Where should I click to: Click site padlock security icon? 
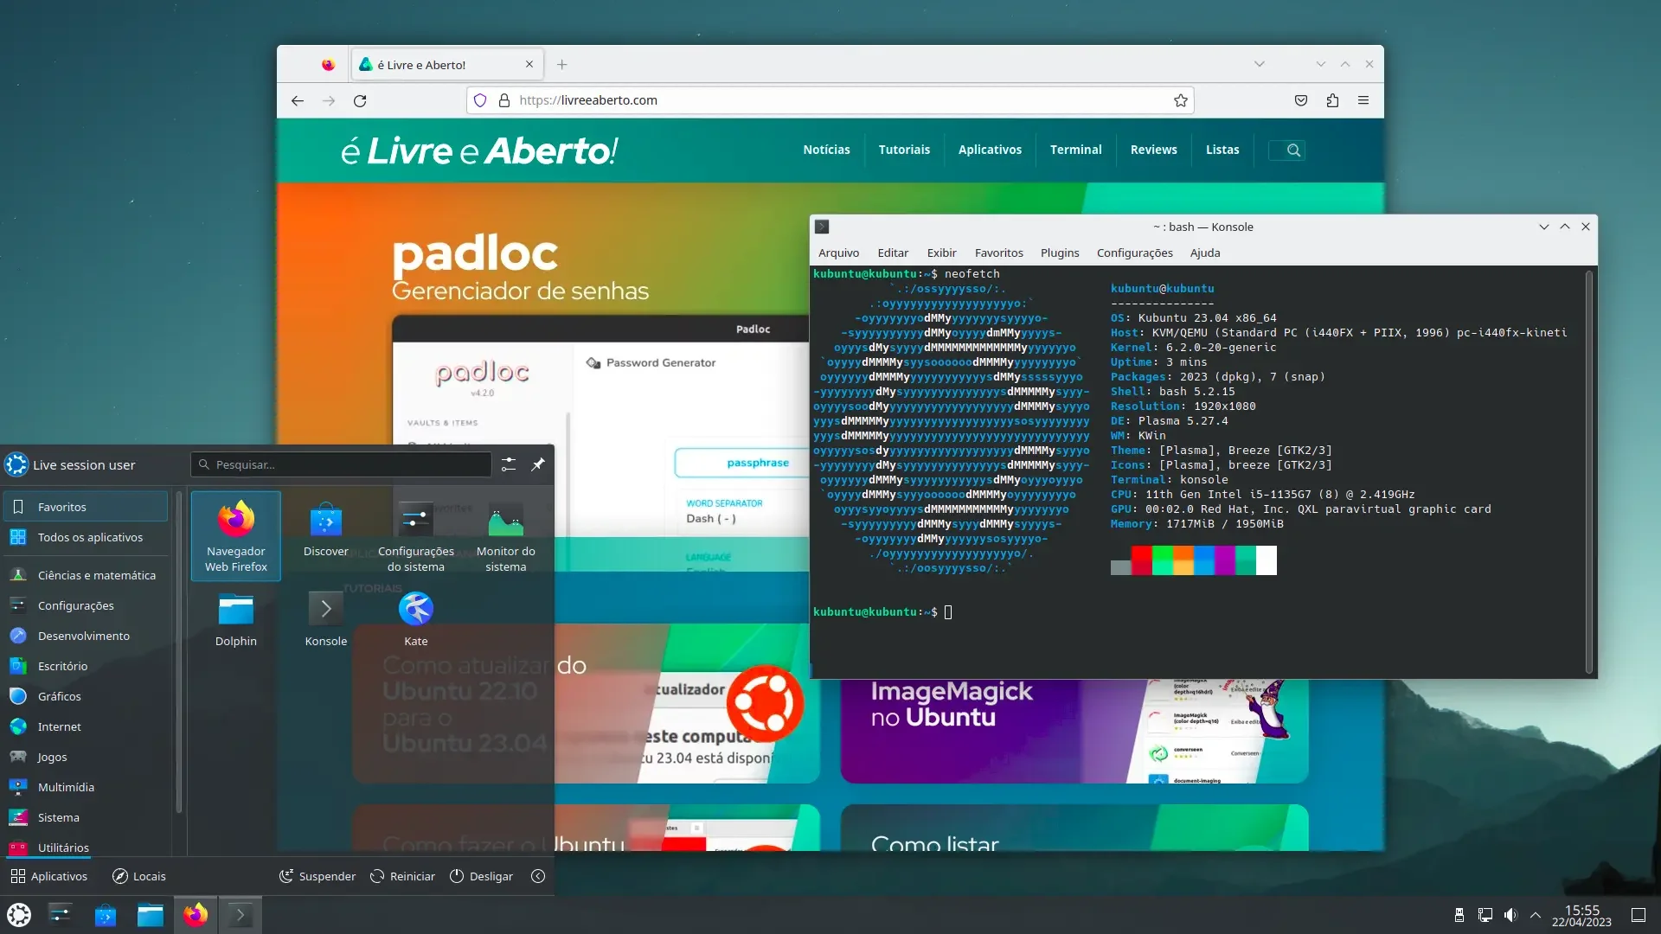(x=504, y=100)
